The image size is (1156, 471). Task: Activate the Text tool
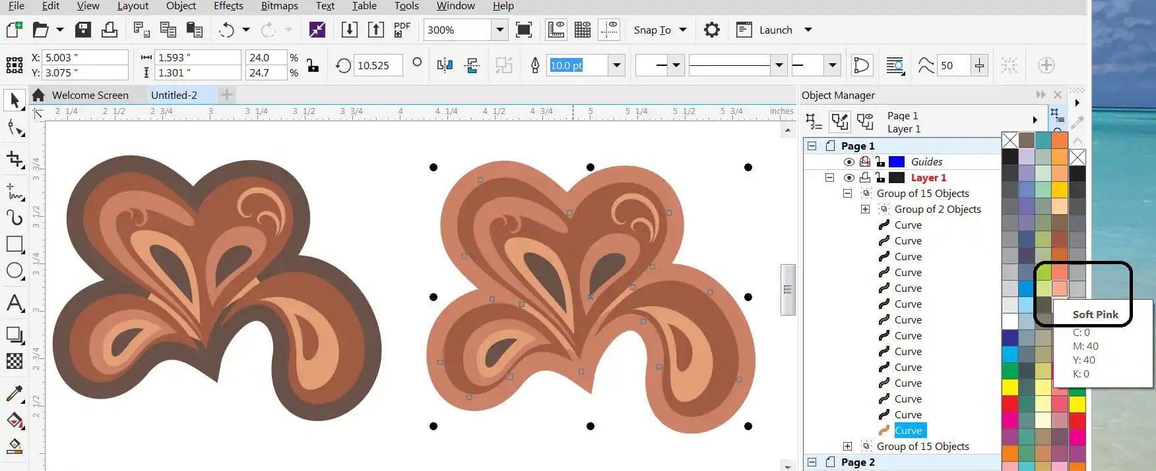coord(15,303)
